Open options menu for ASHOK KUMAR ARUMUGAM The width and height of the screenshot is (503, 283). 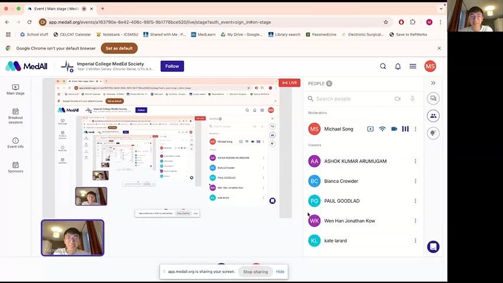click(x=416, y=161)
